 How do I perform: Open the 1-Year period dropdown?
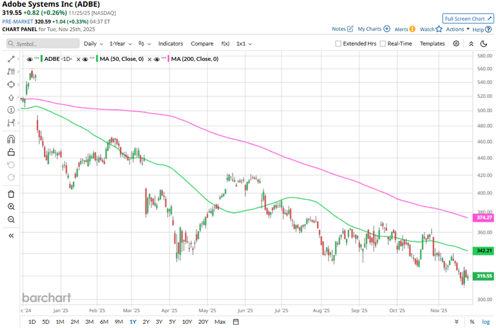click(x=120, y=44)
